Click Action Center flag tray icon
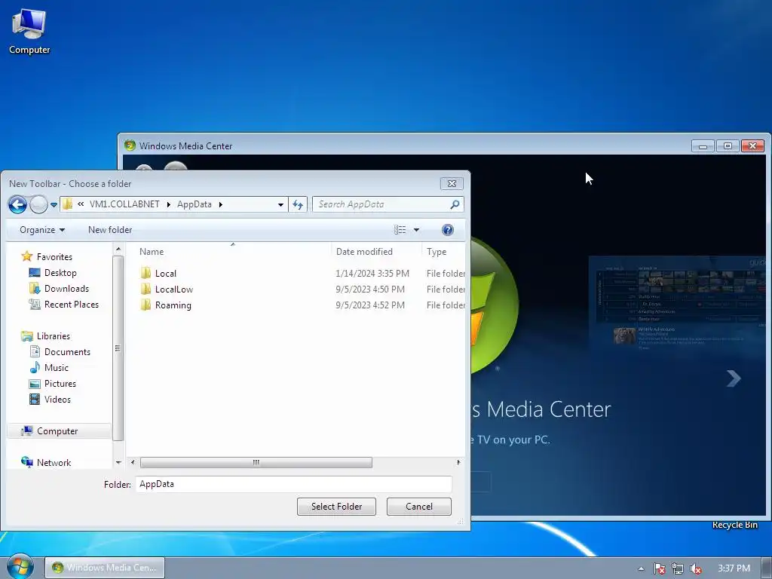 [659, 568]
